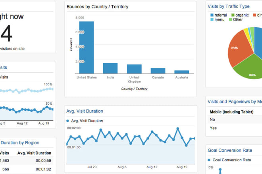Viewport: 262px width, 174px height.
Task: Click the 8,000 y-axis value
Action: point(80,17)
